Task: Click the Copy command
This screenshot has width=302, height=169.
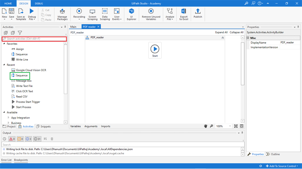Action: pyautogui.click(x=46, y=15)
